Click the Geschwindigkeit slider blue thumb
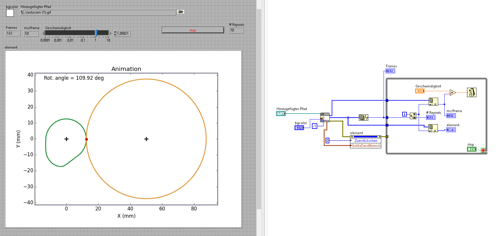 tap(96, 33)
